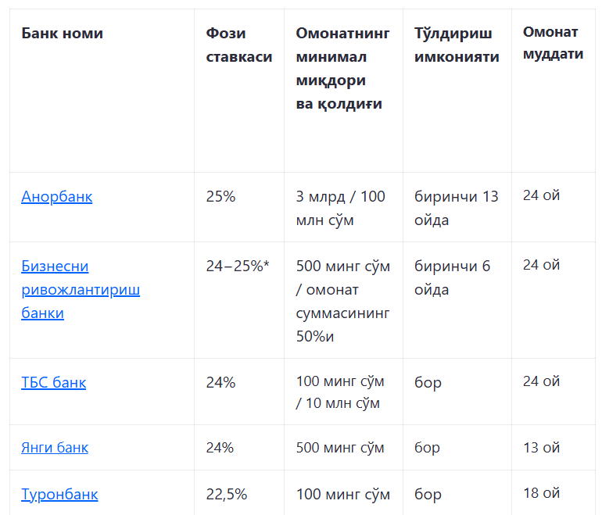Click the Фоиз ставкаси column header

[238, 45]
